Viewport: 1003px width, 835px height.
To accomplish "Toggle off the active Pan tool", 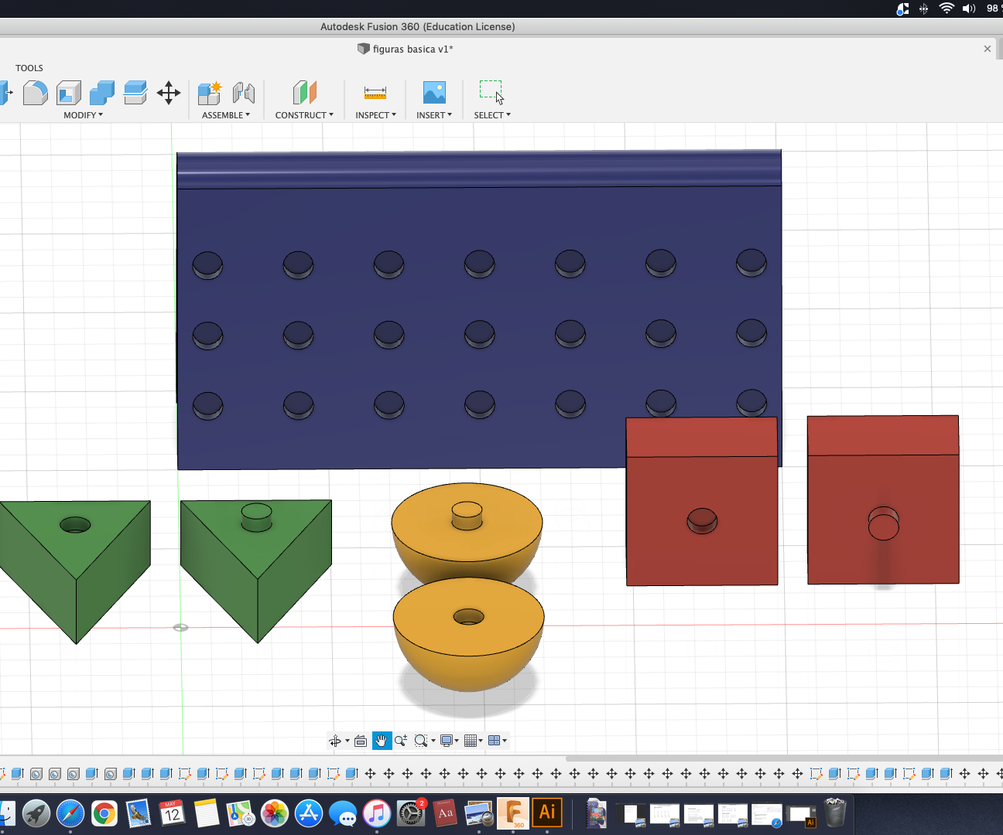I will point(381,740).
